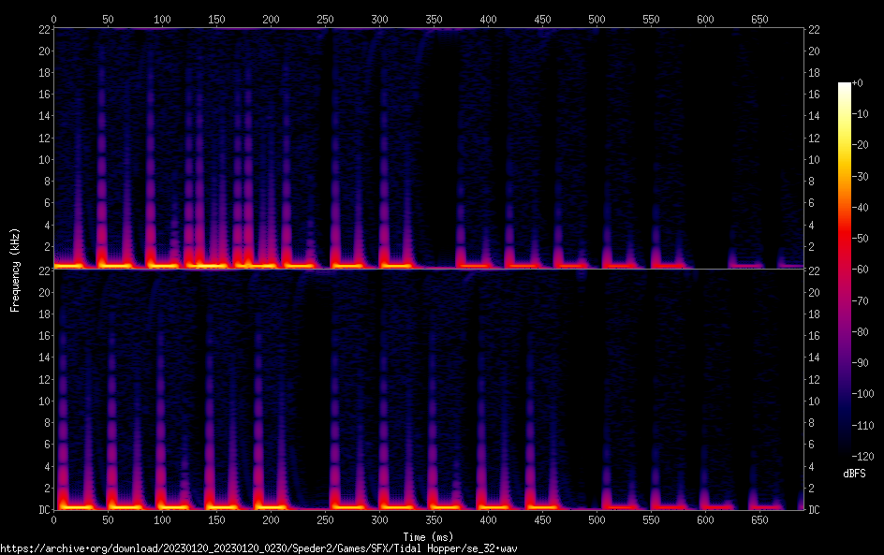Click the "dBFS" label below color scale
Viewport: 884px width, 555px height.
[x=853, y=475]
